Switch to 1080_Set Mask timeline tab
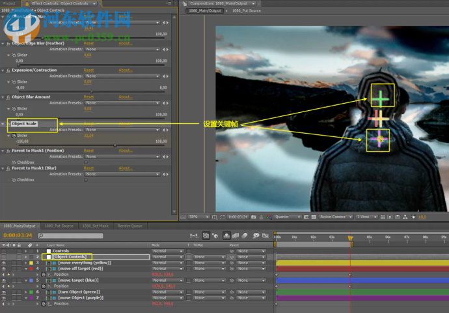Viewport: 449px width, 313px height. tap(96, 226)
